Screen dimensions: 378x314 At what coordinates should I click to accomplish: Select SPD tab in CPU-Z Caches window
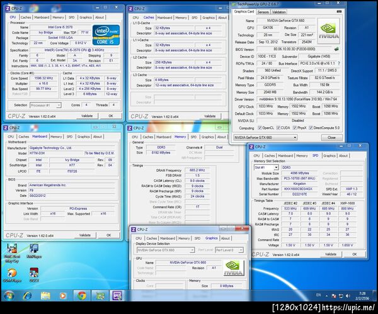click(194, 18)
